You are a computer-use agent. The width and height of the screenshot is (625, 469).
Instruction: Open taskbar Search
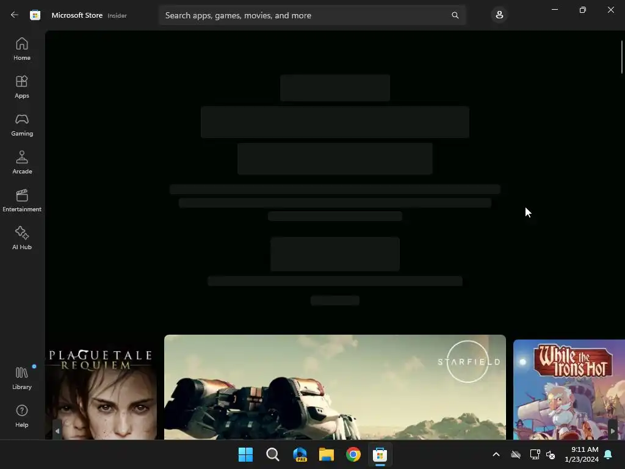click(273, 454)
